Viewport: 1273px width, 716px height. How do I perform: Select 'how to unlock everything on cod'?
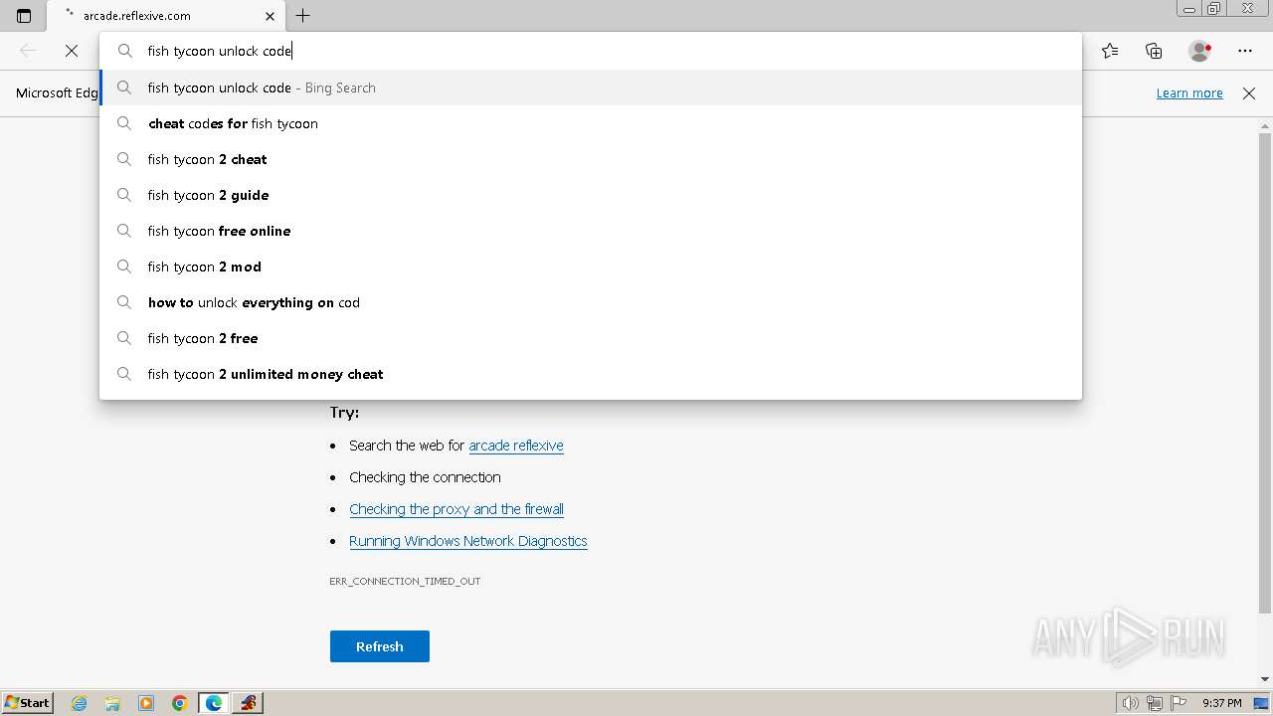[x=591, y=302]
